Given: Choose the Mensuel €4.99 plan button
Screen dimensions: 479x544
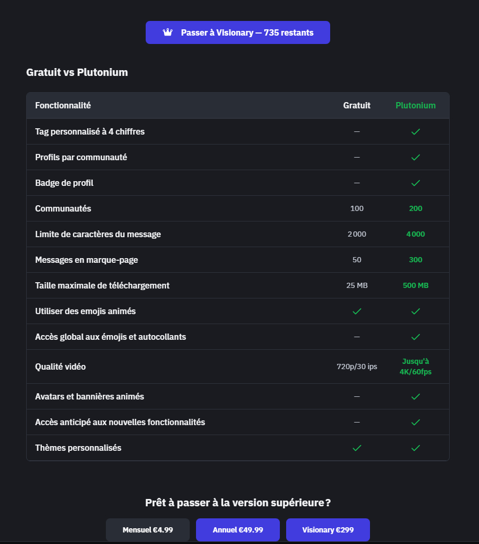Looking at the screenshot, I should (148, 530).
